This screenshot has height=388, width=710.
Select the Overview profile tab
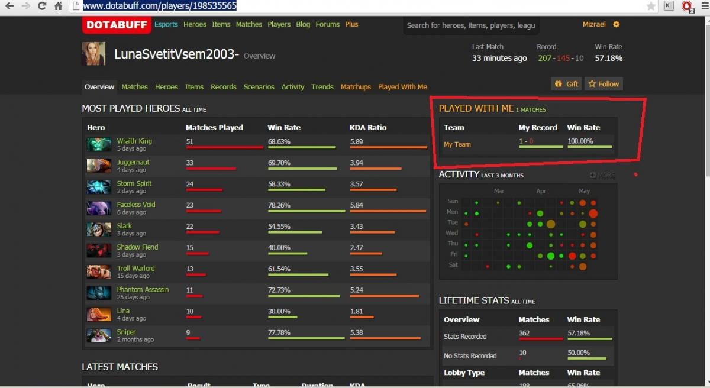tap(99, 86)
